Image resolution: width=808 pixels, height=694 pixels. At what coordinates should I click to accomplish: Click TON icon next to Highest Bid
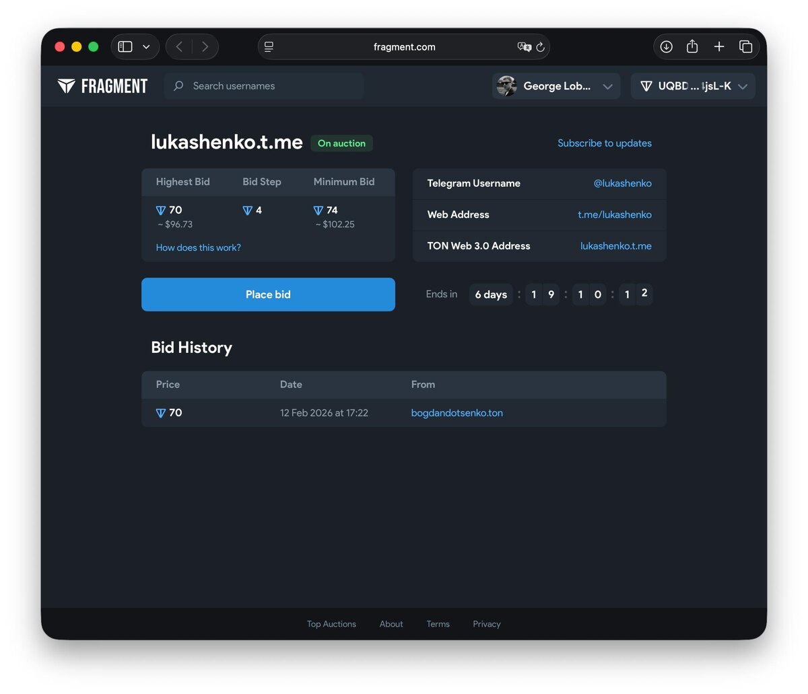point(160,210)
